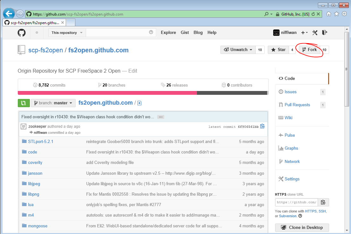The height and width of the screenshot is (234, 351).
Task: Fork the repository with the Fork button
Action: pyautogui.click(x=309, y=50)
